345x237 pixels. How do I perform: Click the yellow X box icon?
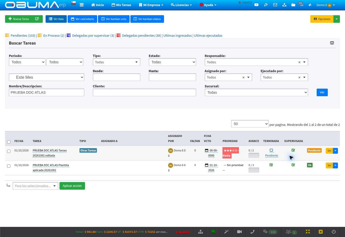click(320, 232)
